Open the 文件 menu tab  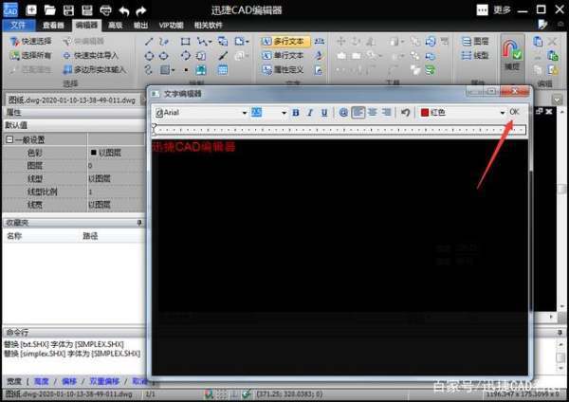pyautogui.click(x=19, y=25)
